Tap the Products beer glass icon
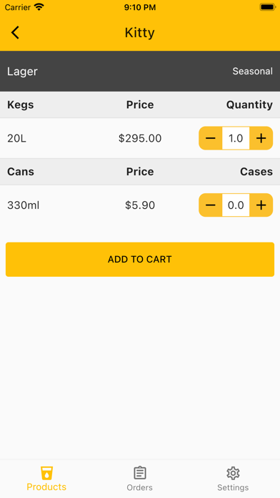The height and width of the screenshot is (498, 280). 46,473
